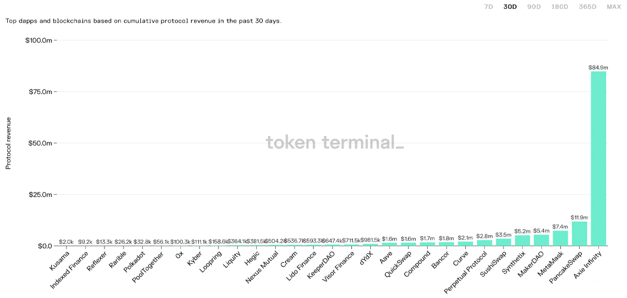This screenshot has width=627, height=298.
Task: Select the 30D time range tab
Action: (x=510, y=7)
